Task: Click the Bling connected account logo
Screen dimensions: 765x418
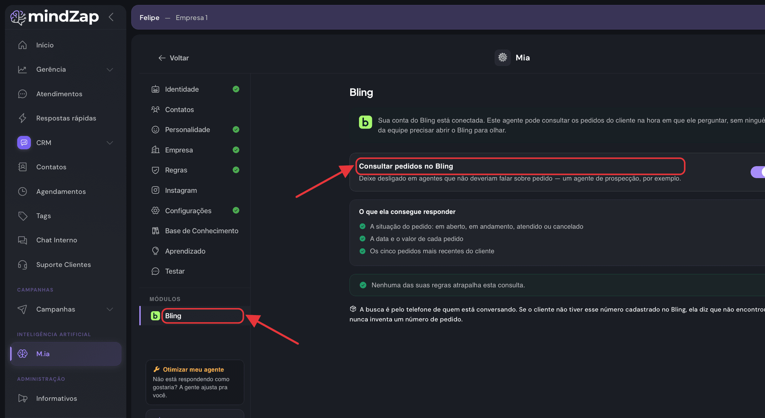Action: point(365,122)
